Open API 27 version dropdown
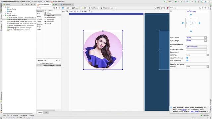 tap(85, 8)
